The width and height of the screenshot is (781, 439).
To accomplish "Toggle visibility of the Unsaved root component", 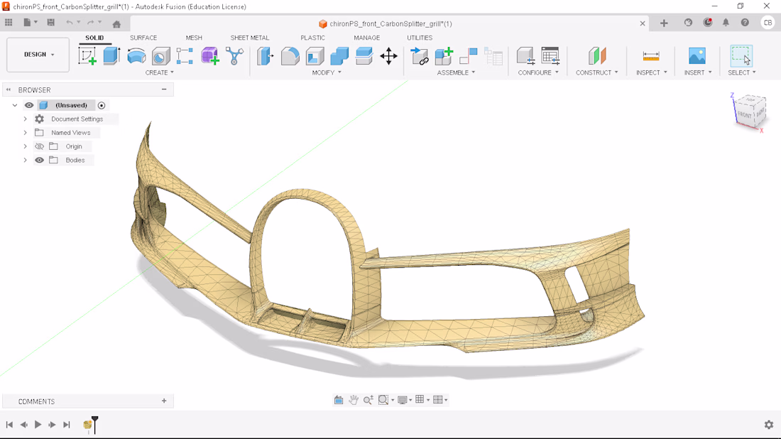I will coord(29,105).
